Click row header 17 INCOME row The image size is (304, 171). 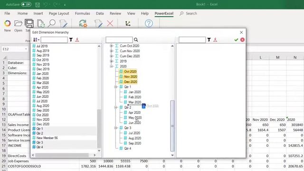(3, 145)
